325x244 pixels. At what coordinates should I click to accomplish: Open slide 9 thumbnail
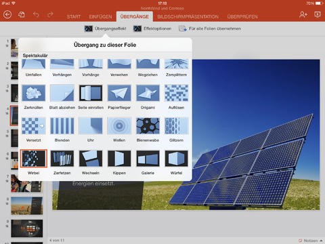click(26, 228)
